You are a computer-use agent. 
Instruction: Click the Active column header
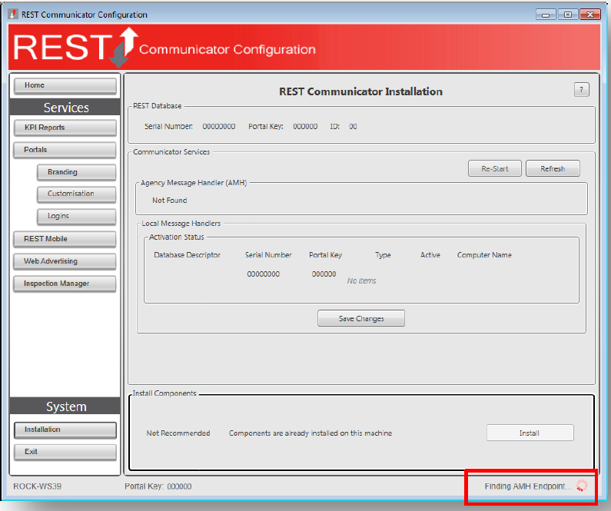(430, 254)
